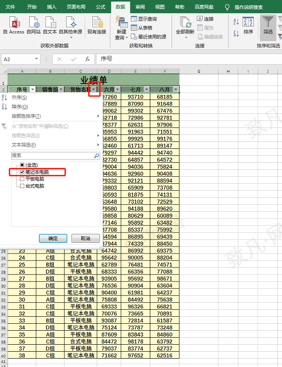Viewport: 282px width, 367px height.
Task: Open filter dropdown for 货物名称 column
Action: tap(94, 89)
